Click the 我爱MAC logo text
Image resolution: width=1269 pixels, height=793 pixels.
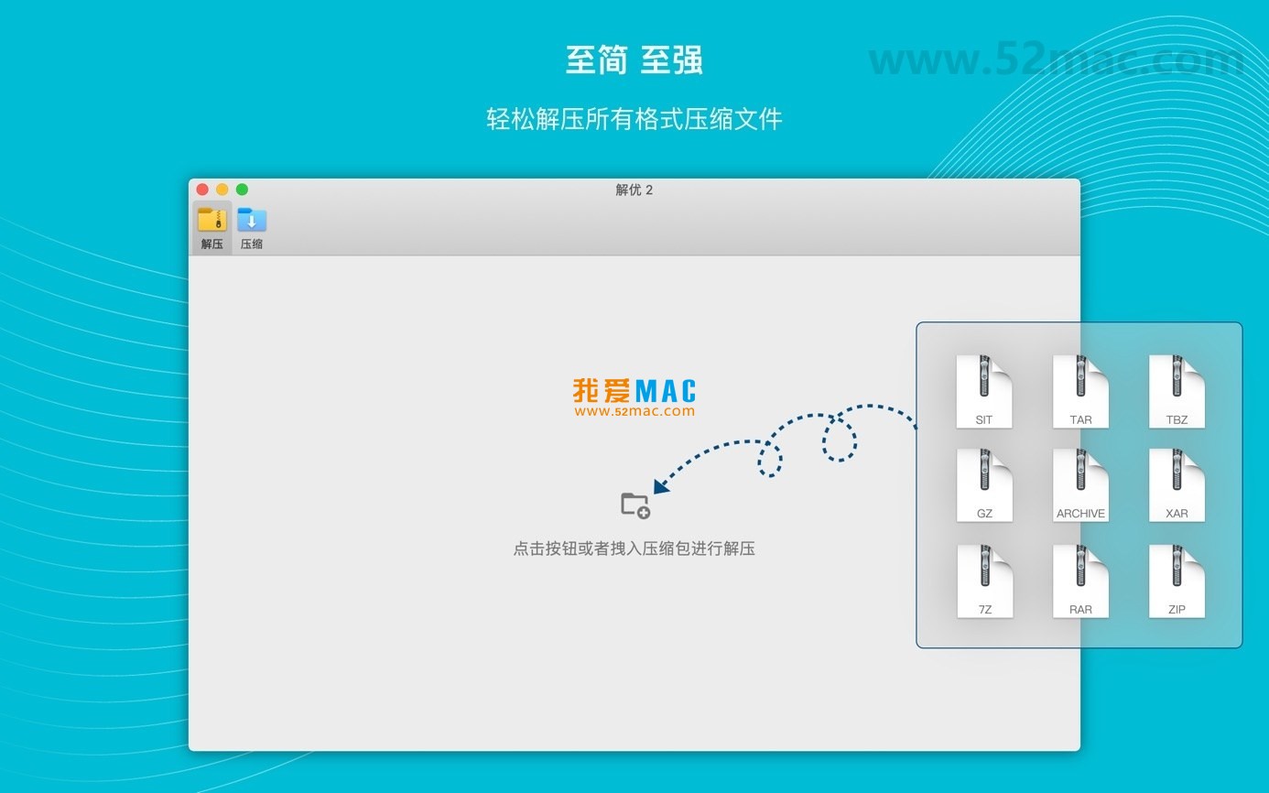click(633, 388)
